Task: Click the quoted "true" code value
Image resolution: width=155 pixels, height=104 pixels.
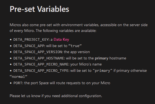Action: 75,46
